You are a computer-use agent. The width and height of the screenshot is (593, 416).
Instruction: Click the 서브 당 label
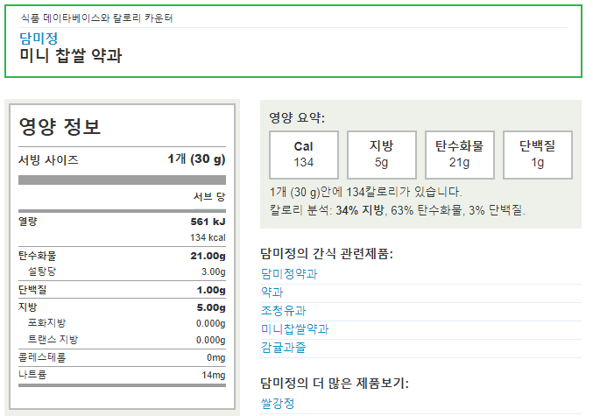pos(209,196)
